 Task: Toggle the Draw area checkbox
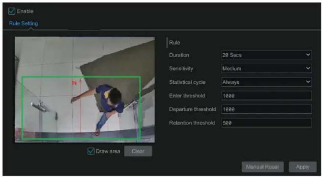(91, 151)
